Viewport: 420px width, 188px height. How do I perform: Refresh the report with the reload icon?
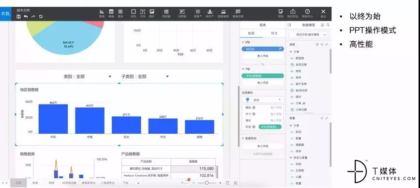tap(41, 16)
